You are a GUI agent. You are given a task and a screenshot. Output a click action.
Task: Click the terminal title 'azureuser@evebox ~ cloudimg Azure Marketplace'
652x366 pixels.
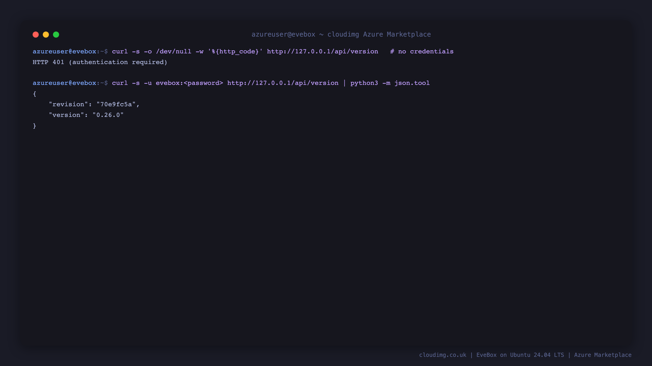coord(341,35)
